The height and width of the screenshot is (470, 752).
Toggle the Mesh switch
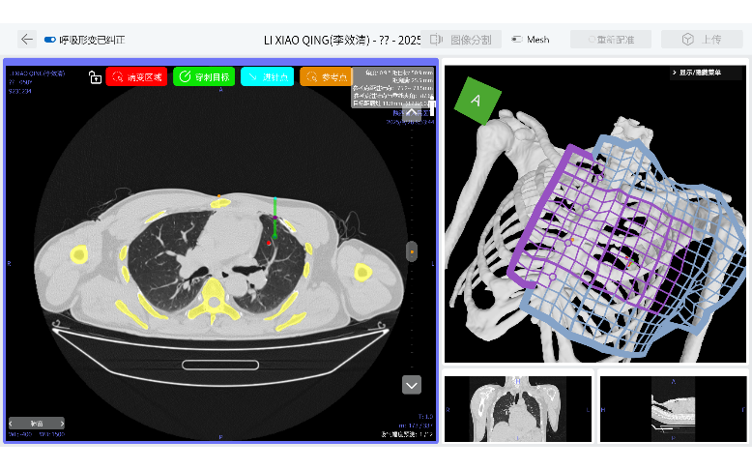[x=517, y=40]
